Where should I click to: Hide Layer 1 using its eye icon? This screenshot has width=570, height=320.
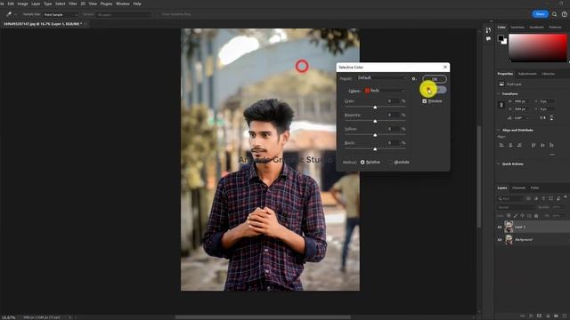500,228
